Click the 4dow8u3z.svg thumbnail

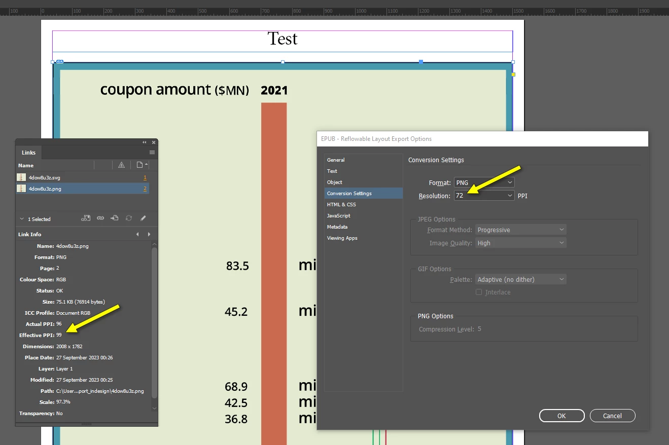pyautogui.click(x=21, y=177)
